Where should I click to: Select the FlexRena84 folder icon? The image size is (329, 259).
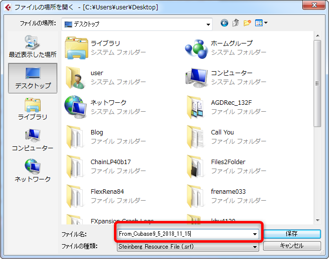75,196
